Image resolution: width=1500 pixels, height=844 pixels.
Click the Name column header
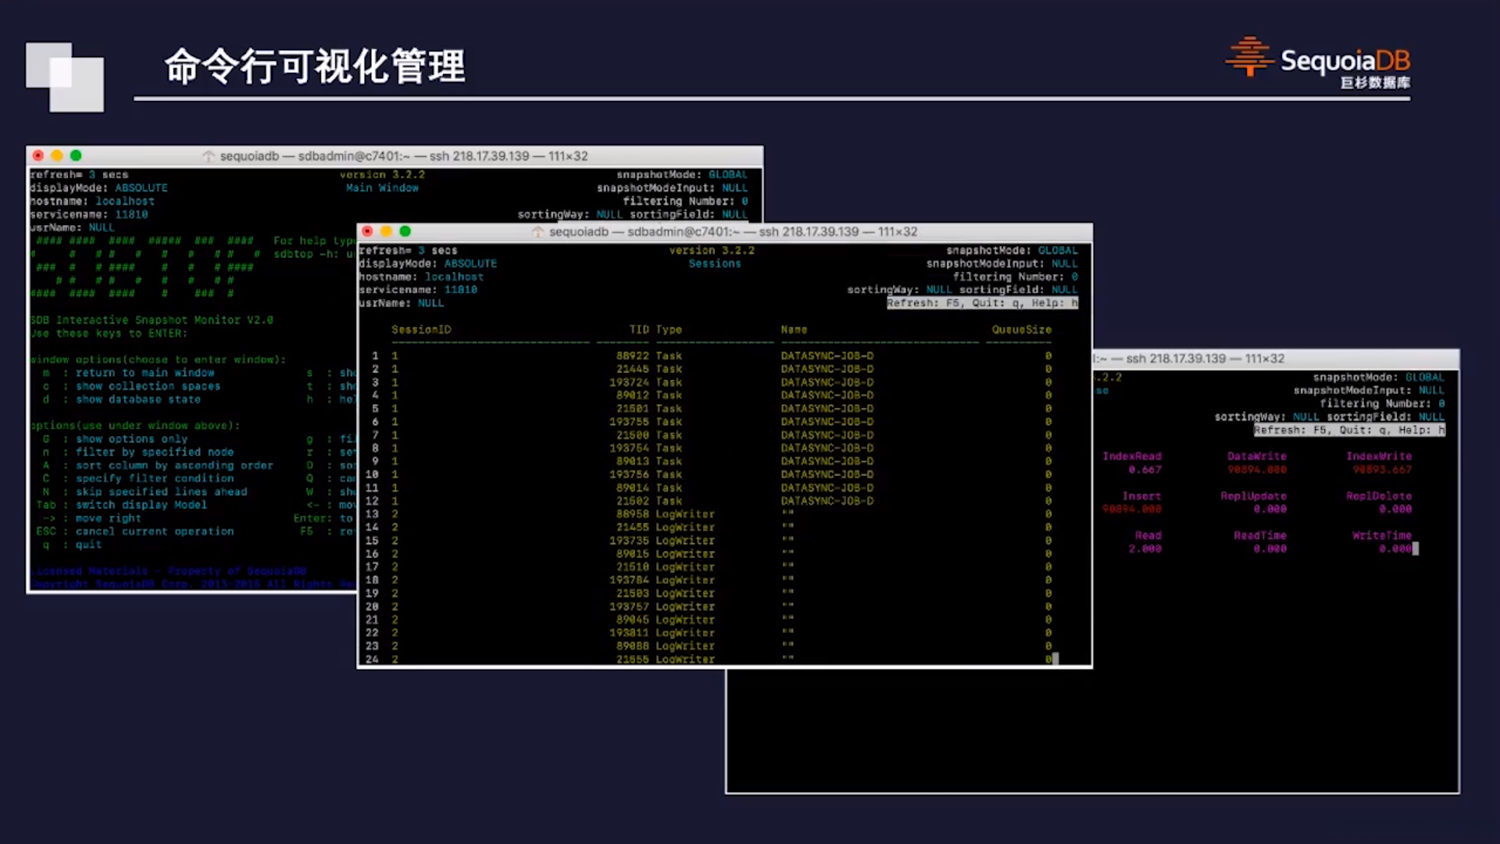click(794, 330)
